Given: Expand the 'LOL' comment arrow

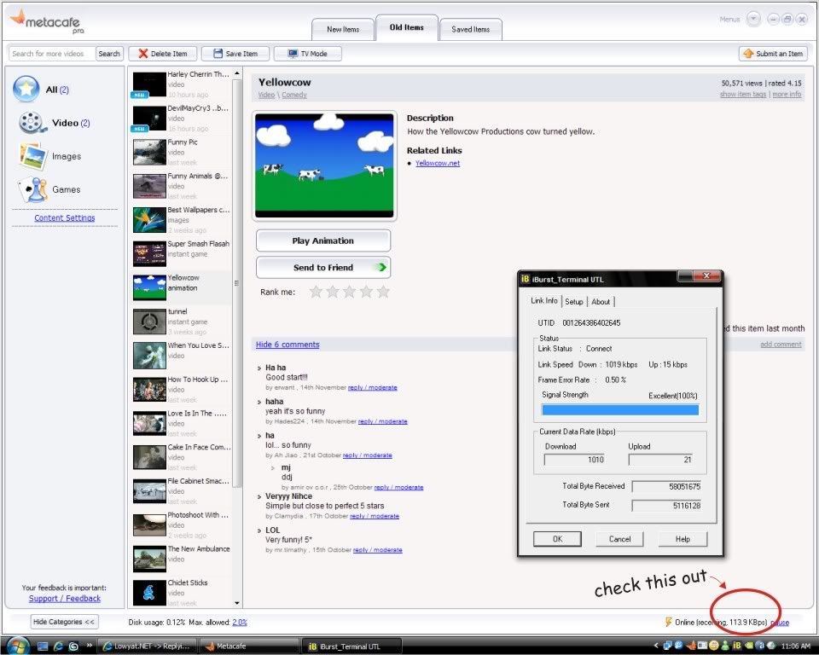Looking at the screenshot, I should (x=259, y=530).
